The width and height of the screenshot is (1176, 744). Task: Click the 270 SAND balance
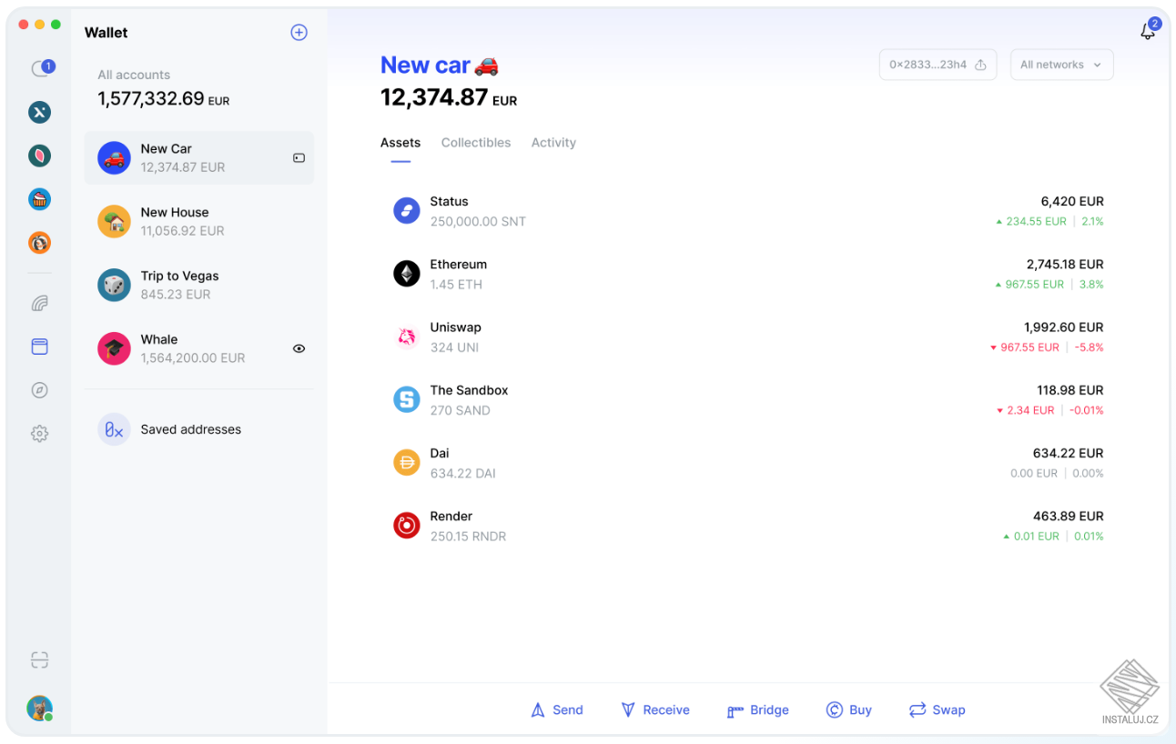pos(461,410)
